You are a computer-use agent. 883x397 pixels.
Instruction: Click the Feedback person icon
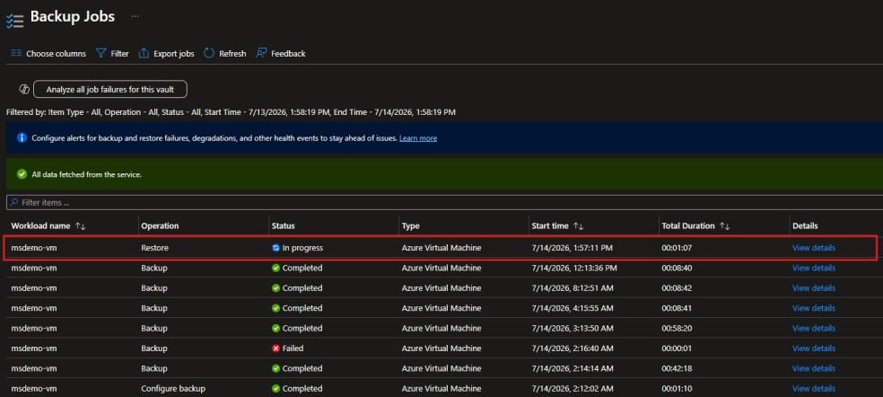tap(261, 54)
